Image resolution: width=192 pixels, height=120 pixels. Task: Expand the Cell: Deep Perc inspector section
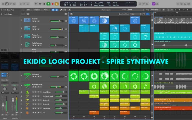pos(1,10)
